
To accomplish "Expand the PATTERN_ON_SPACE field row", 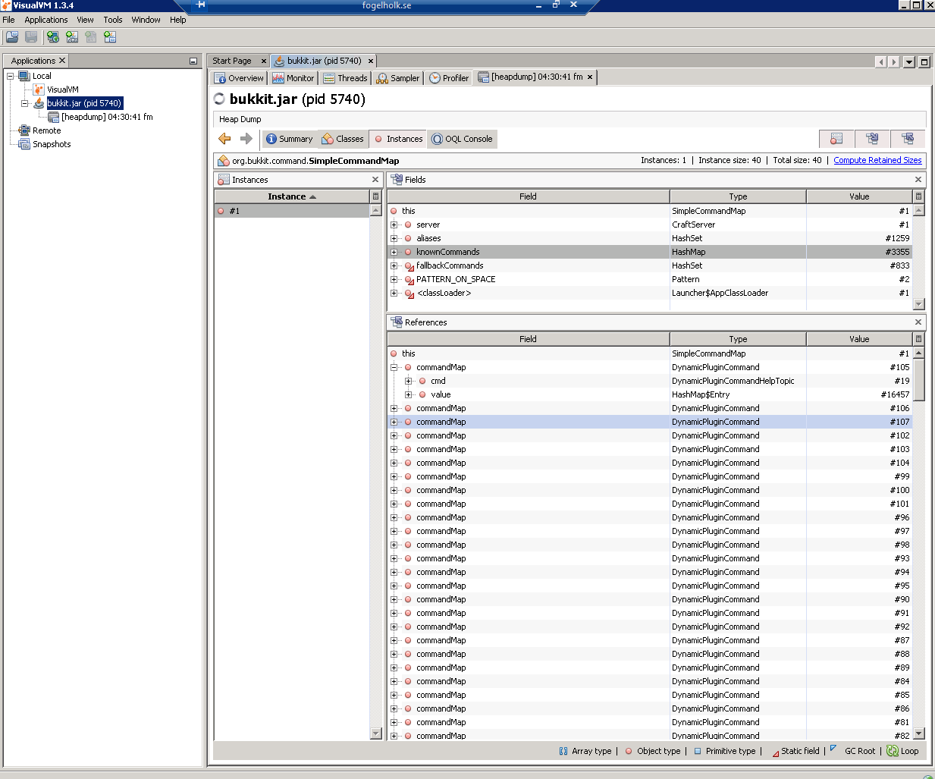I will 394,279.
